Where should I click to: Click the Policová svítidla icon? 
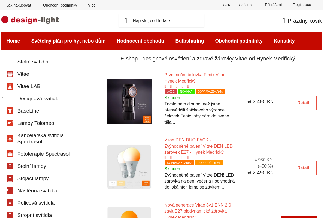[x=10, y=203]
